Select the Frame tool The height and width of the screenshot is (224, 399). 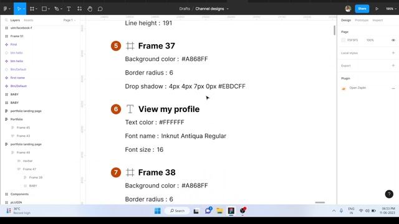pyautogui.click(x=32, y=9)
